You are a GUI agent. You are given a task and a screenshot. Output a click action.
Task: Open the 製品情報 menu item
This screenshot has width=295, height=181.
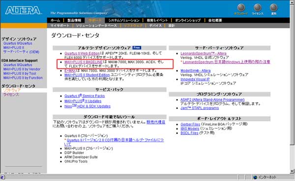coord(74,20)
